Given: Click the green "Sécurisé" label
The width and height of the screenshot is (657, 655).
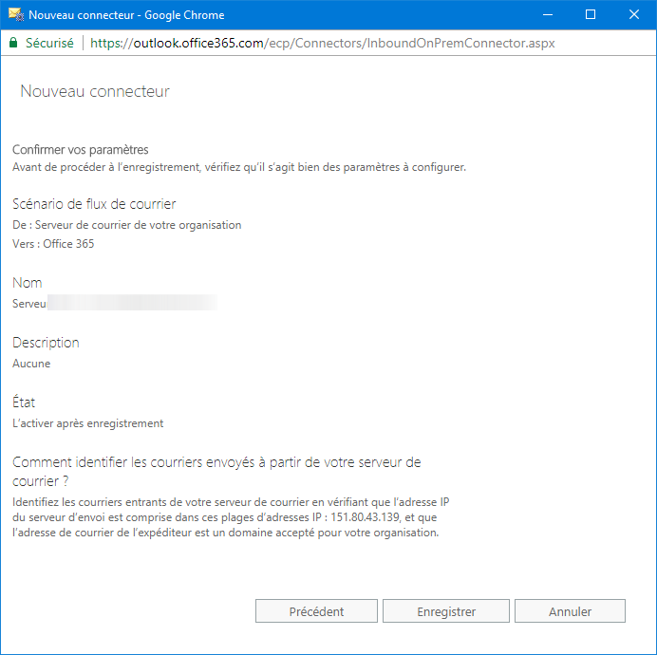Looking at the screenshot, I should (49, 44).
